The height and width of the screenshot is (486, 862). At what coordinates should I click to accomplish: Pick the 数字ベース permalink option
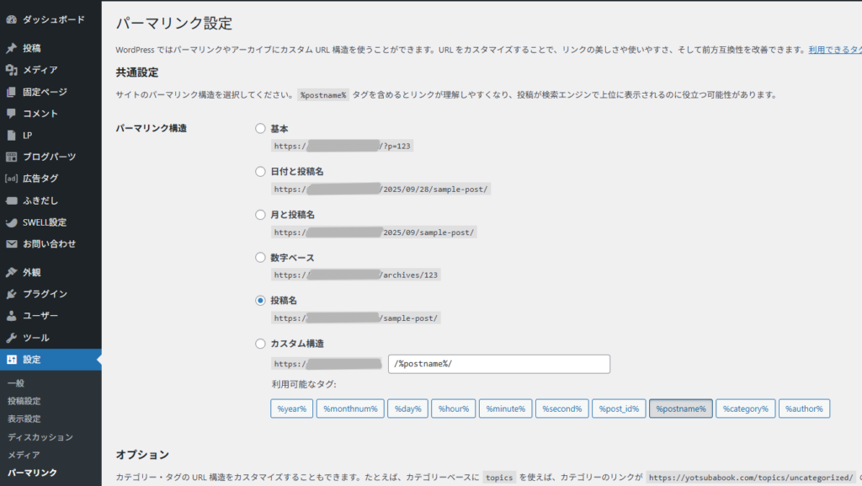[x=260, y=258]
